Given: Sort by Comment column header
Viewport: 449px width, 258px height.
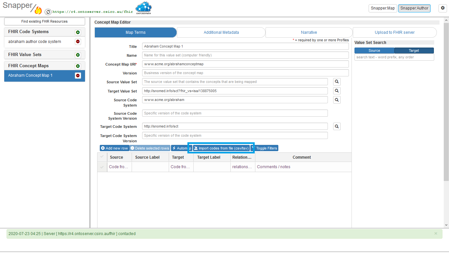Looking at the screenshot, I should point(303,157).
